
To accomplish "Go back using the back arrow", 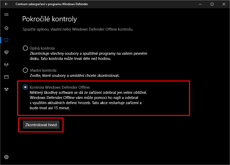I will point(6,4).
